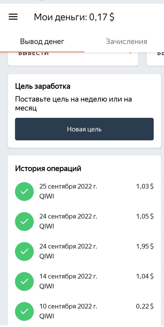
Task: Switch to the Зачисления tab
Action: [x=126, y=42]
